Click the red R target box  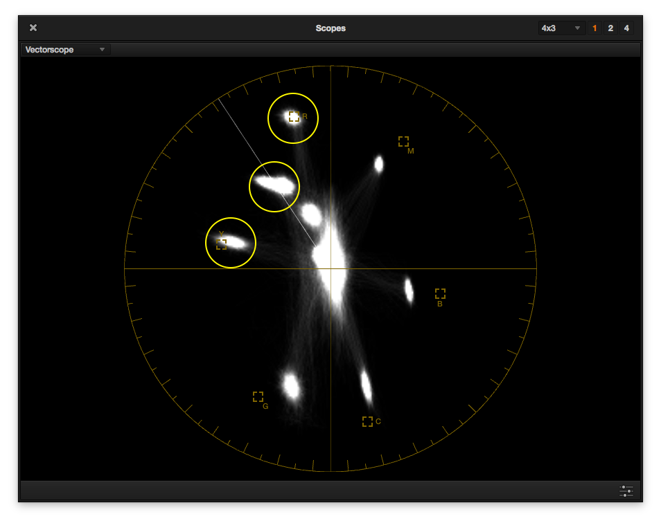pyautogui.click(x=294, y=117)
